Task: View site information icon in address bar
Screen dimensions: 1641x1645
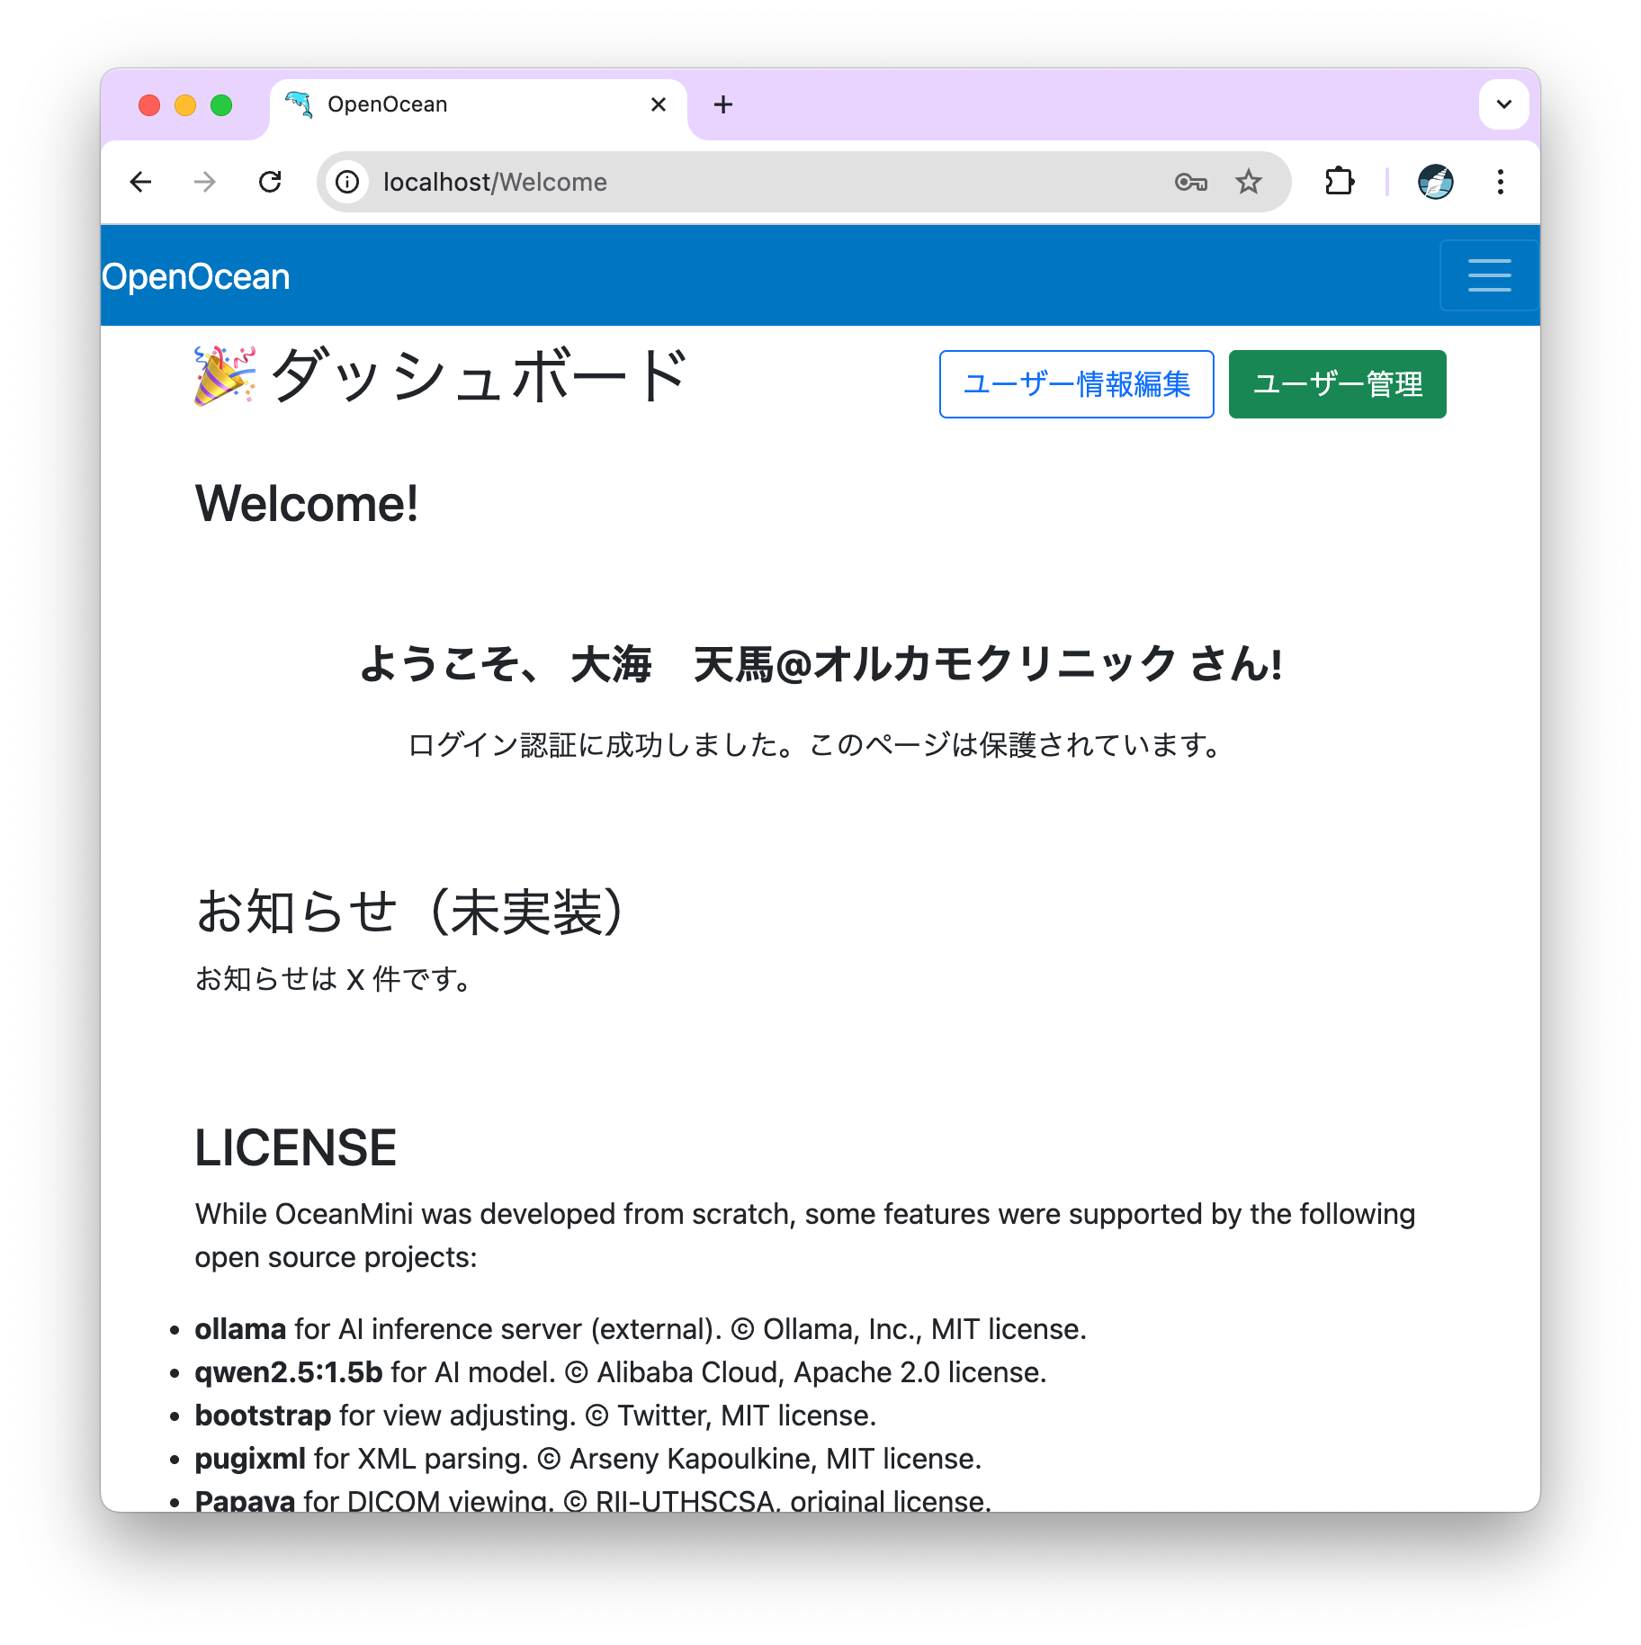Action: click(347, 183)
